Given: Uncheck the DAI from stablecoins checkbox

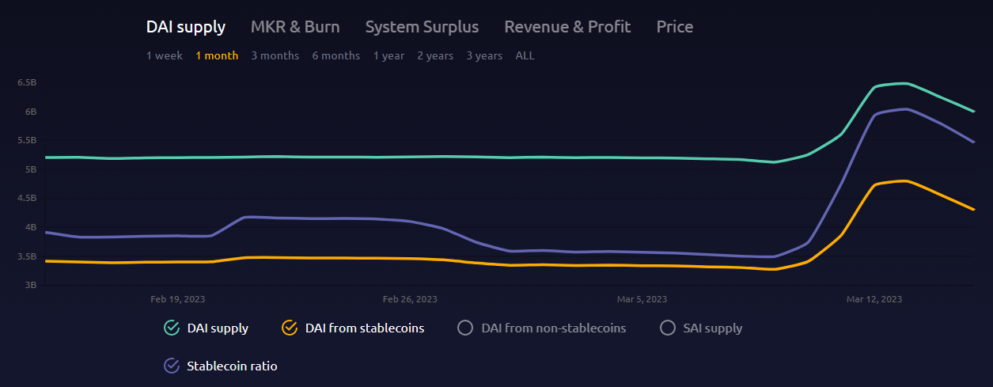Looking at the screenshot, I should coord(289,328).
